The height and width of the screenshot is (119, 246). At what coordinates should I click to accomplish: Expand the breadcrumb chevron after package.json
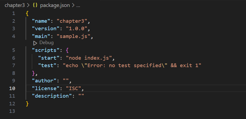click(x=73, y=5)
